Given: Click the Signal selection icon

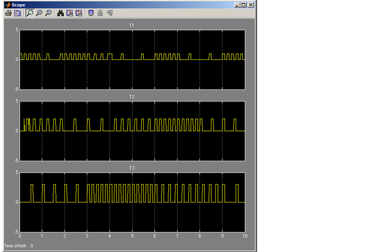Looking at the screenshot, I should pos(109,13).
